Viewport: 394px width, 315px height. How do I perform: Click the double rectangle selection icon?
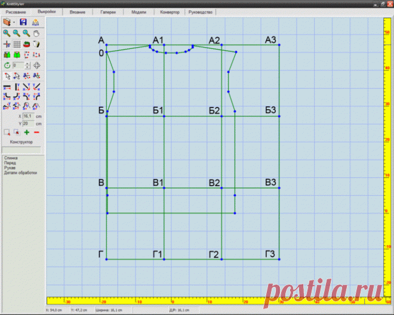[17, 132]
